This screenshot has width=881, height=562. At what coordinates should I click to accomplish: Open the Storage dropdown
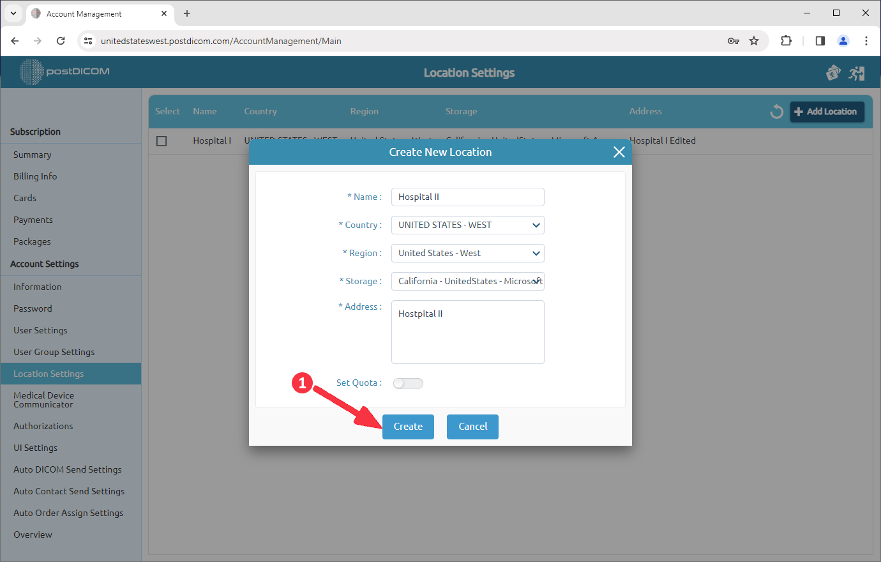click(467, 281)
